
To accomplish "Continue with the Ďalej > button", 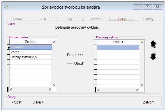I will click(x=38, y=102).
